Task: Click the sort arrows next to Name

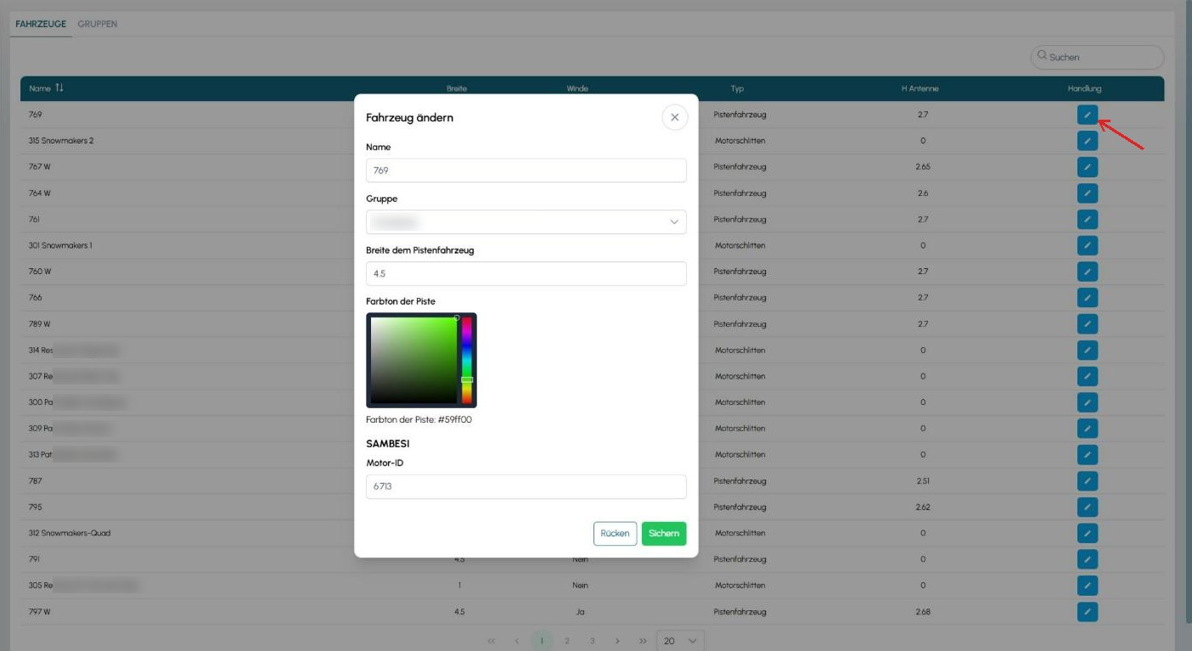Action: [x=59, y=88]
